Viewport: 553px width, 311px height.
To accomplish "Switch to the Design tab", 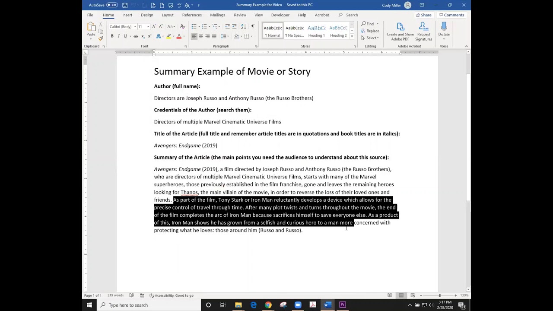I will click(x=147, y=15).
